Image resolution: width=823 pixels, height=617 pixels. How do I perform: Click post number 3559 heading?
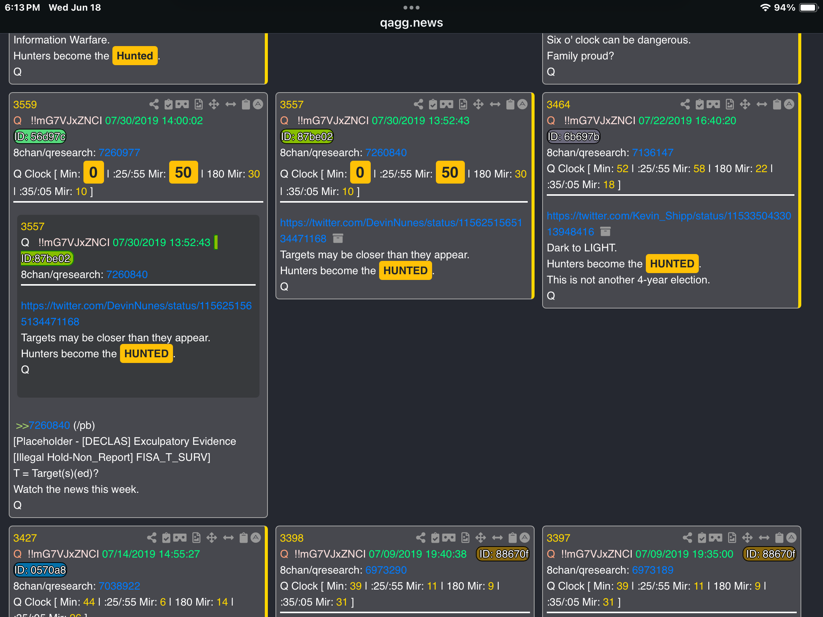25,105
